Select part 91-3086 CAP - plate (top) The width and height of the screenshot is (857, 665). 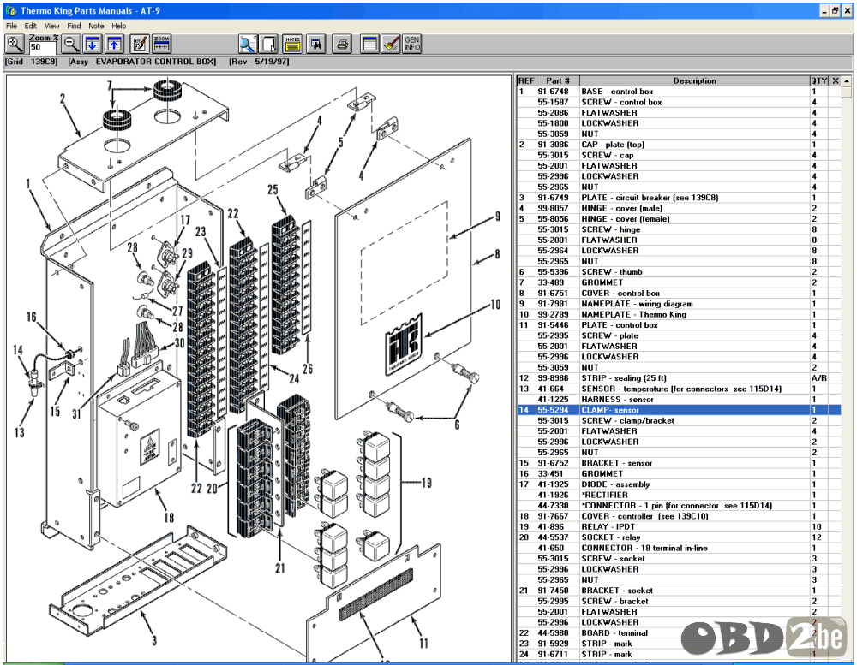(x=679, y=145)
